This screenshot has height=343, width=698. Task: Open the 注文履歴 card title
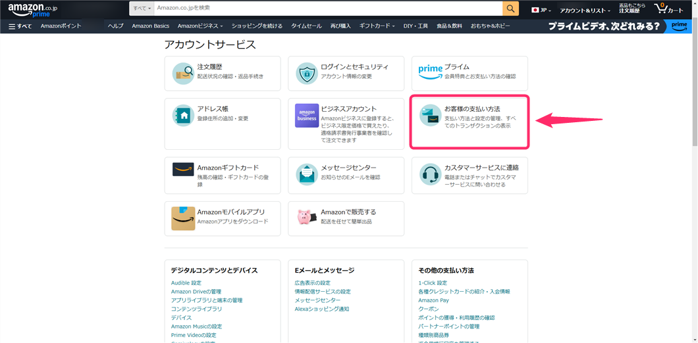click(209, 67)
